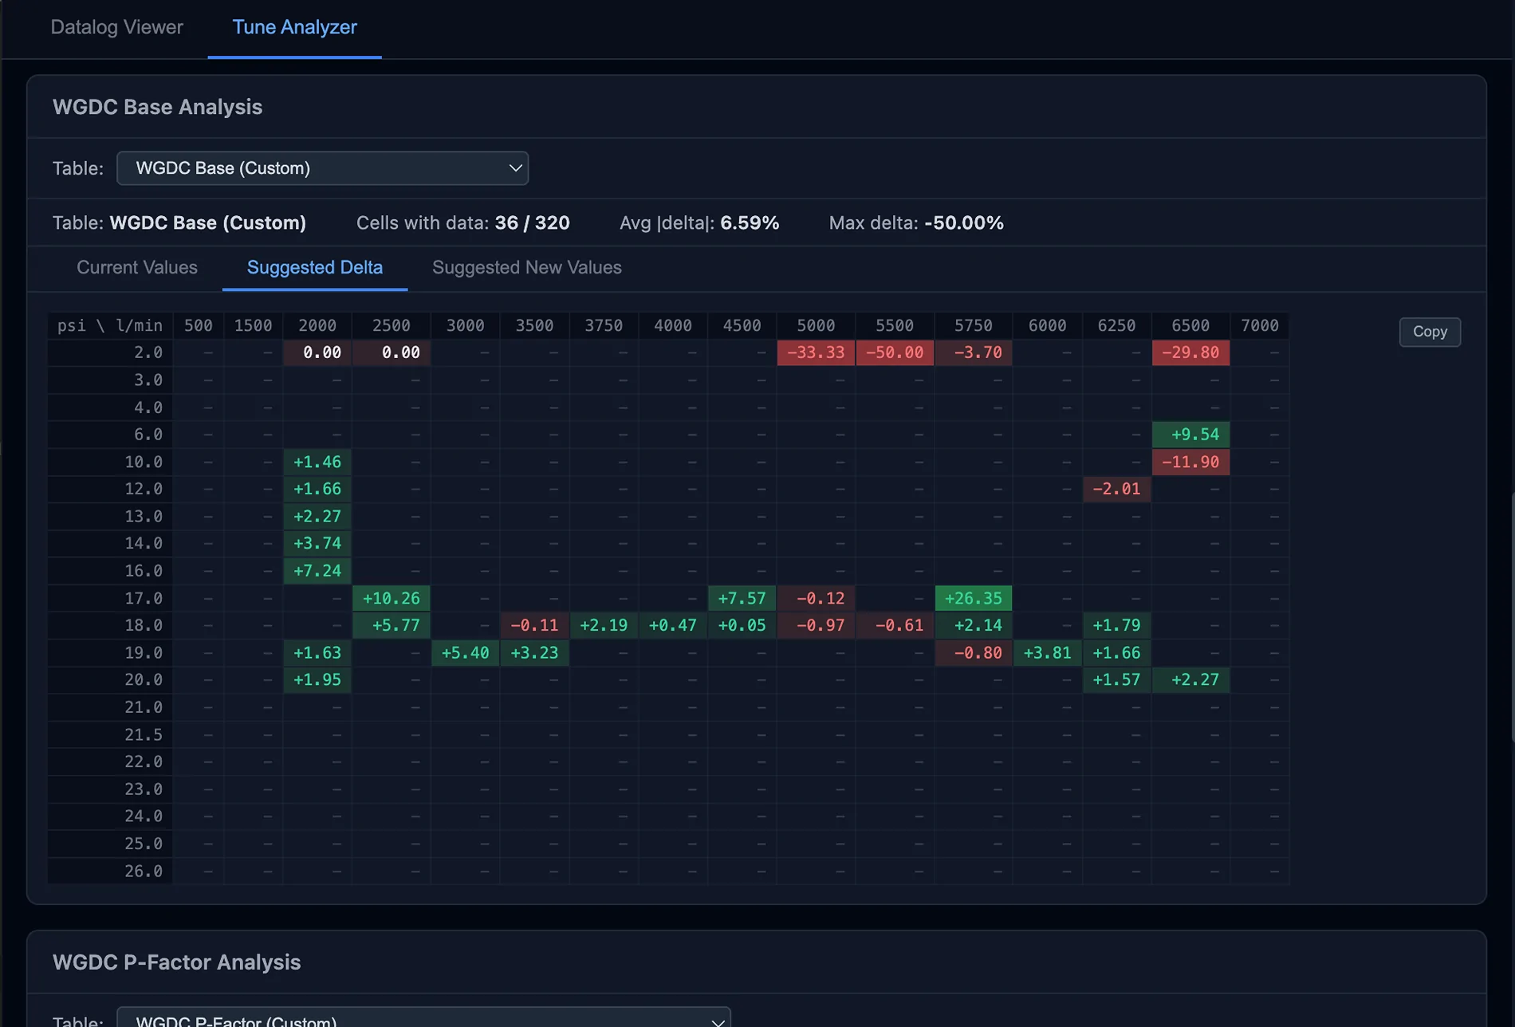The image size is (1515, 1027).
Task: Click the Copy button
Action: click(x=1430, y=332)
